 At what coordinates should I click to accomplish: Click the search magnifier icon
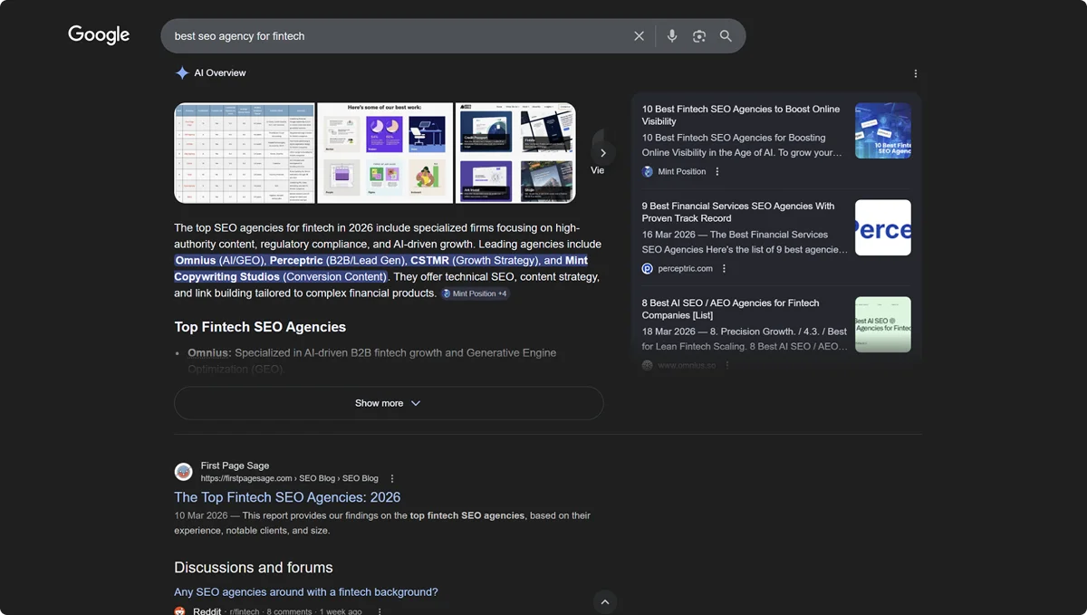click(725, 35)
